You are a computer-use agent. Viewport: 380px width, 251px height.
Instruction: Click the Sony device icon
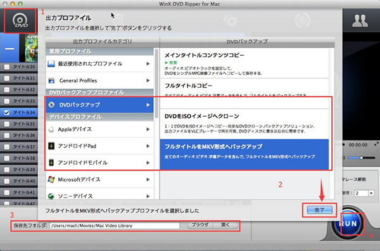click(x=51, y=196)
